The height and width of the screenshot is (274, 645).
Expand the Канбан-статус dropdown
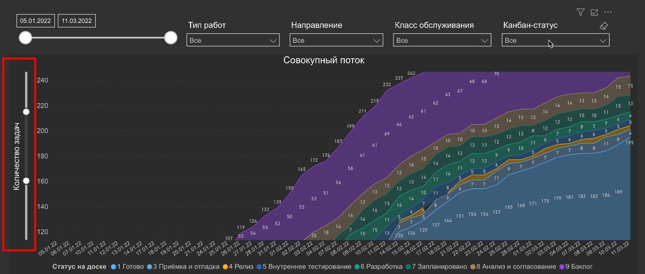click(555, 40)
